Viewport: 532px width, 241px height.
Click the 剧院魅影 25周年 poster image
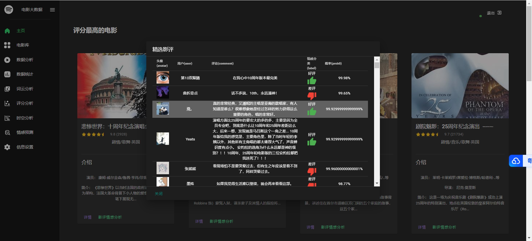[460, 86]
